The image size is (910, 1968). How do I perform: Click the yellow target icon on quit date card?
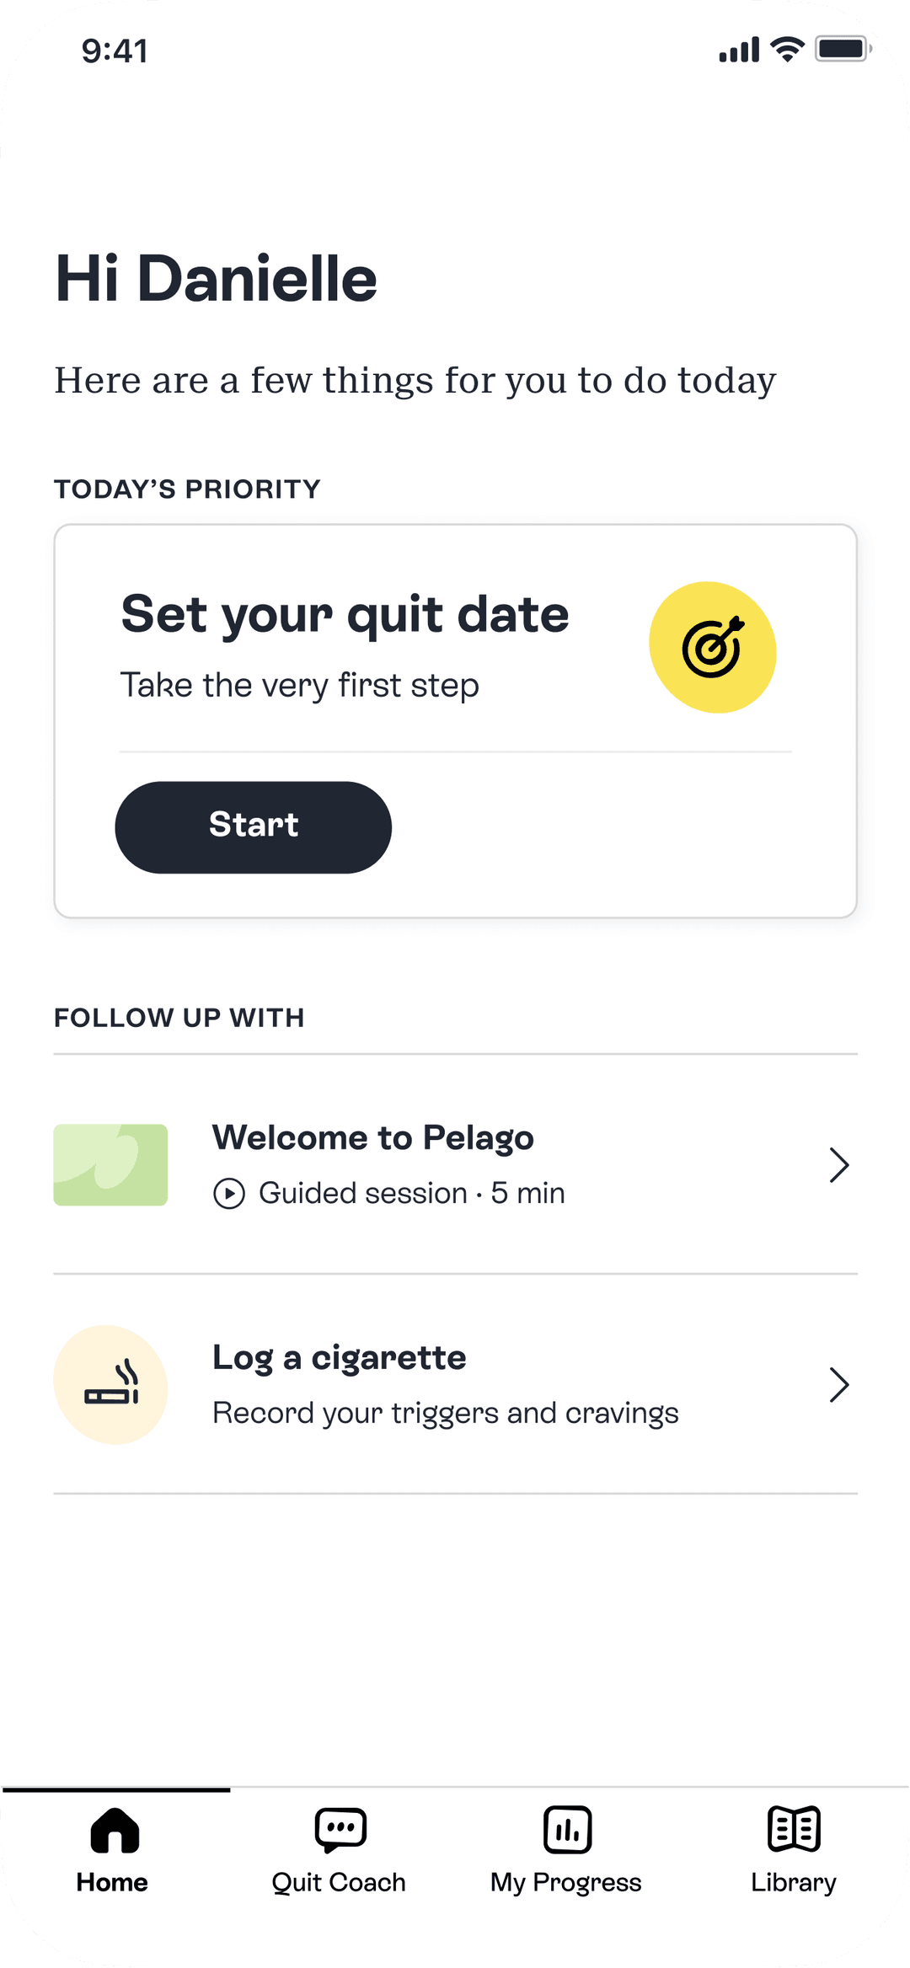coord(712,649)
